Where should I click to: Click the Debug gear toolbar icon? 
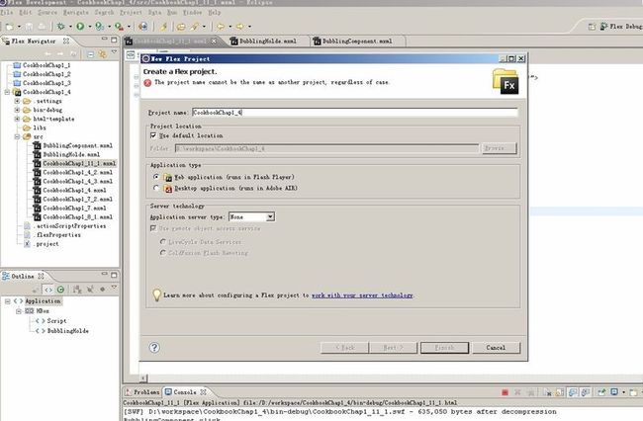[60, 27]
